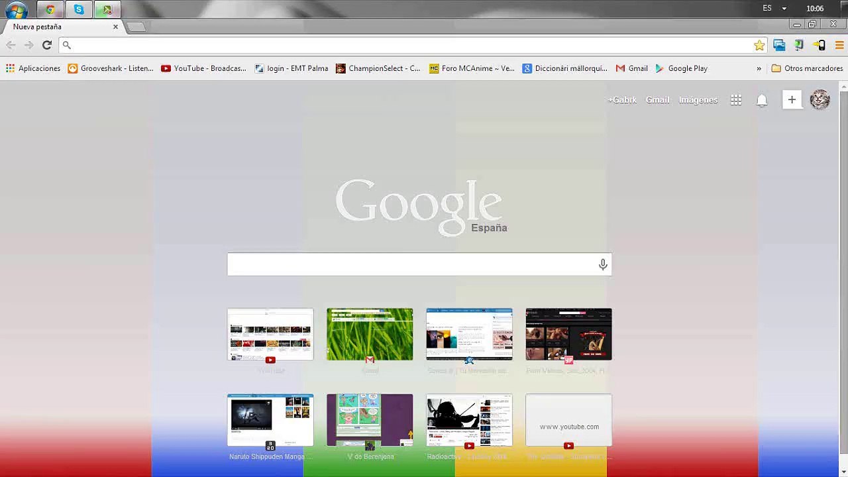Click the browser forward arrow
This screenshot has height=477, width=848.
(x=28, y=45)
